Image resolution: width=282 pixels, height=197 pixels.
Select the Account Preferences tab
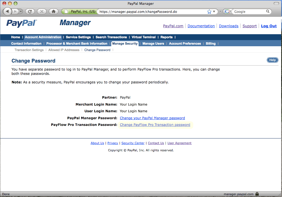coord(185,44)
